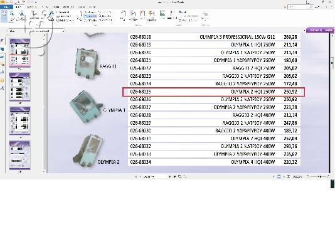Click the price 247,86
This screenshot has width=335, height=251.
point(290,123)
